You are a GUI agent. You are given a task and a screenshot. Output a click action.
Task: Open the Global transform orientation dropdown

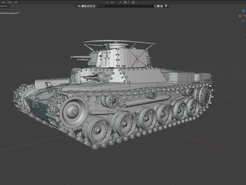tap(112, 2)
